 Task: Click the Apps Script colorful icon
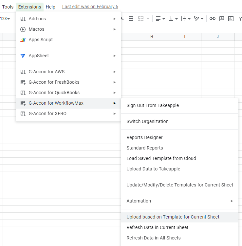[x=23, y=40]
